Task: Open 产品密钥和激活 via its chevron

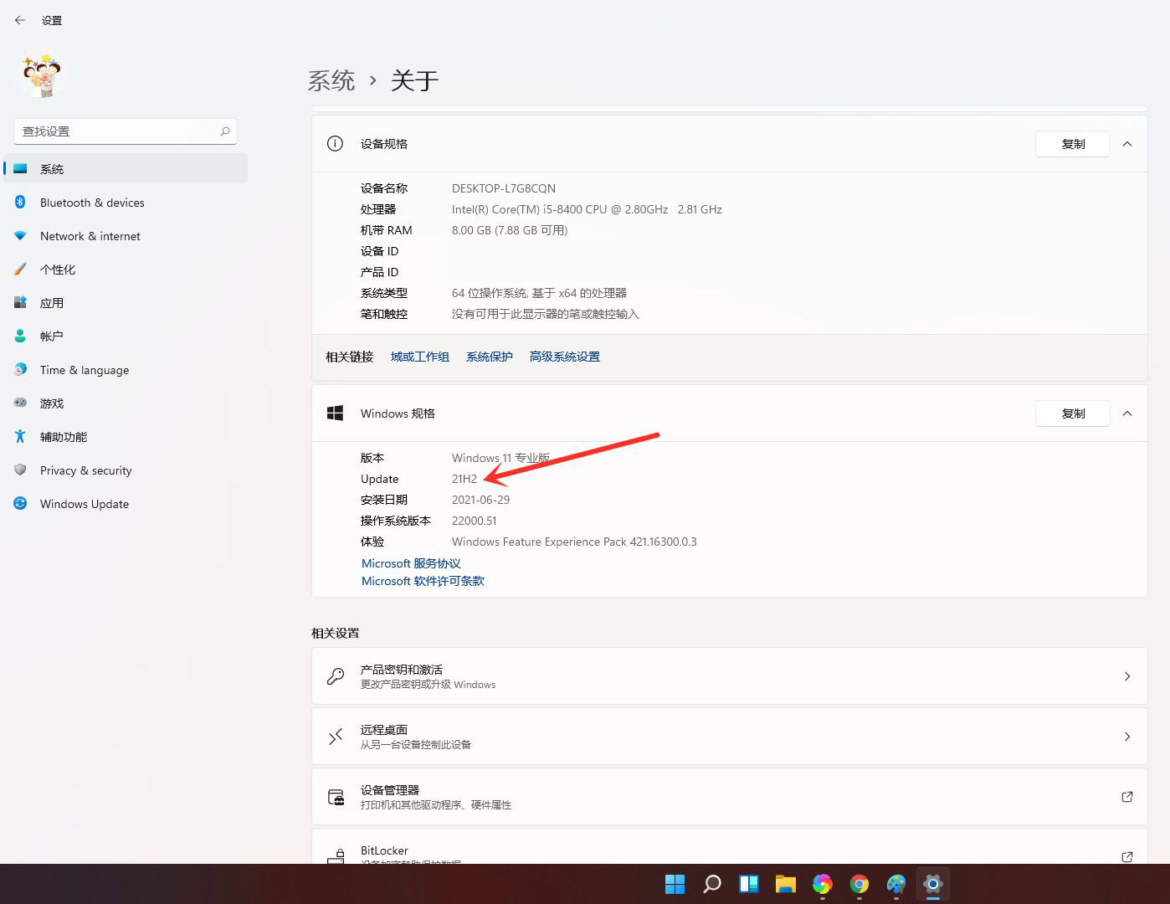Action: click(1127, 676)
